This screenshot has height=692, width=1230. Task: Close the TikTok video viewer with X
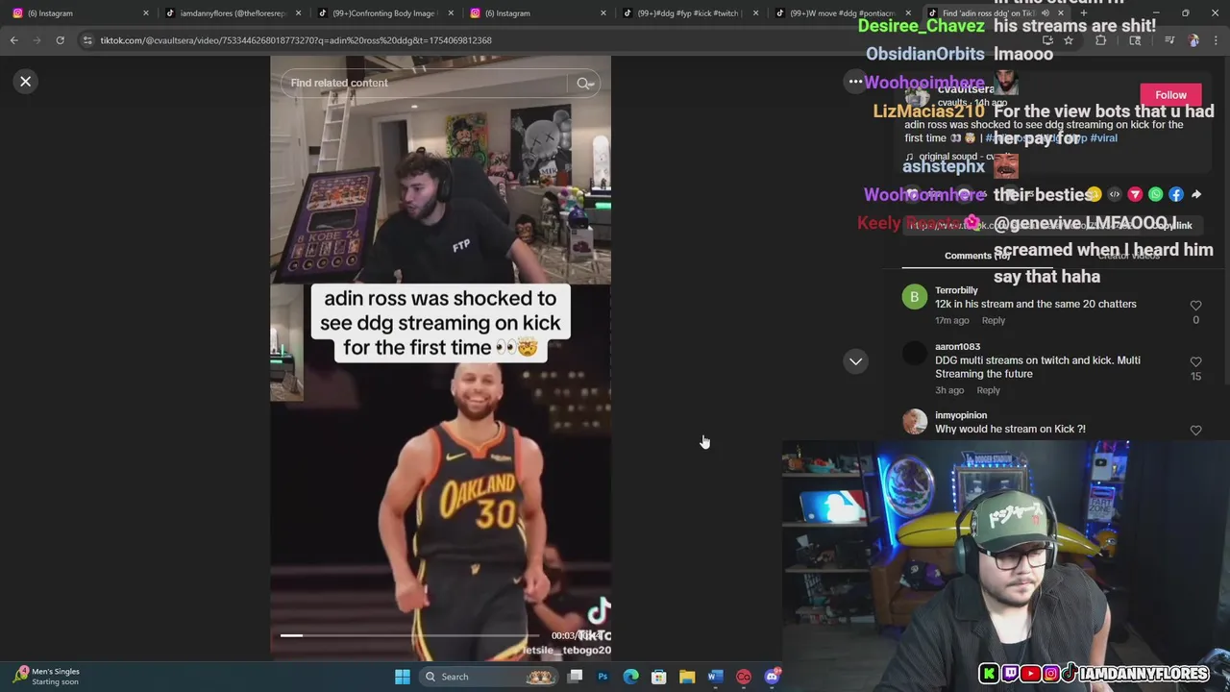[26, 82]
